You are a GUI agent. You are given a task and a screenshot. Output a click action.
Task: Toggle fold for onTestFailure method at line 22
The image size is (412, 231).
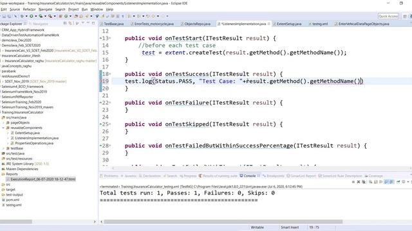pos(110,103)
